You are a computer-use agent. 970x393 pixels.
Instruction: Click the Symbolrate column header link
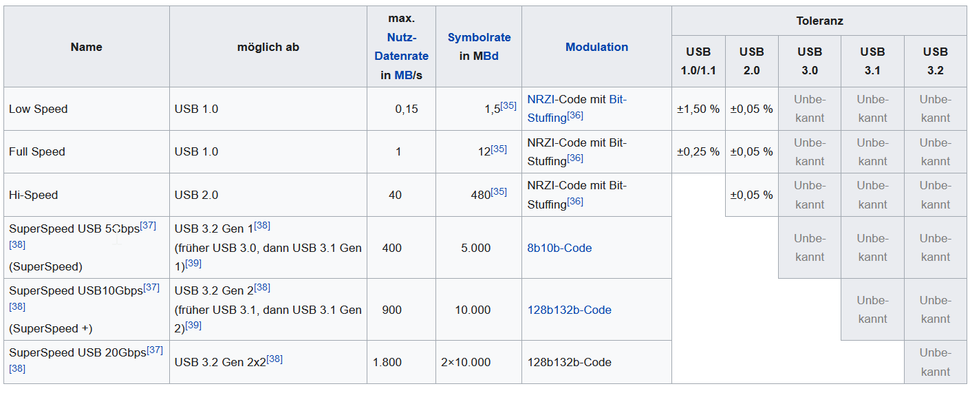(479, 38)
